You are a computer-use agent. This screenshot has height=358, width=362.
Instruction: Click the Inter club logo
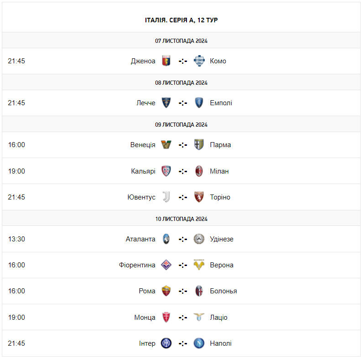[166, 343]
